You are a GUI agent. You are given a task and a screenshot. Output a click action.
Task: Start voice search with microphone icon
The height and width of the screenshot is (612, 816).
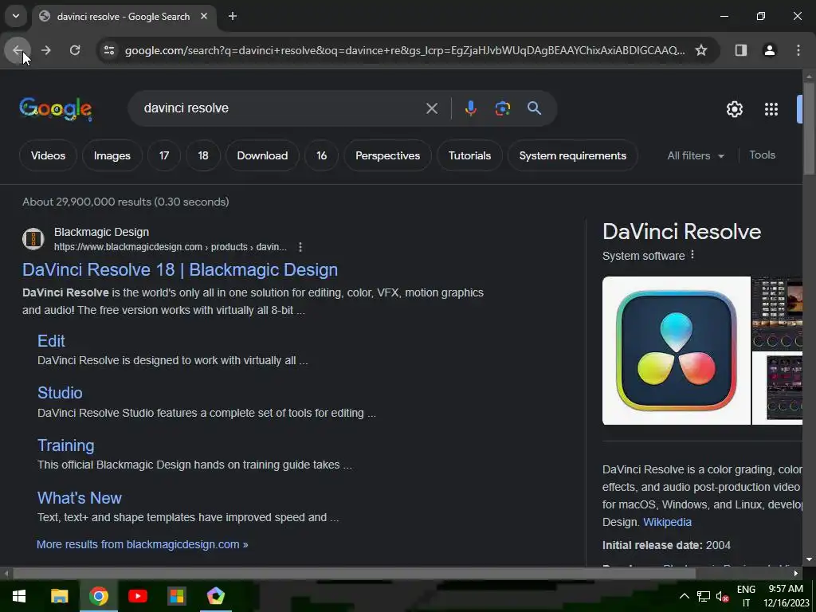tap(470, 108)
